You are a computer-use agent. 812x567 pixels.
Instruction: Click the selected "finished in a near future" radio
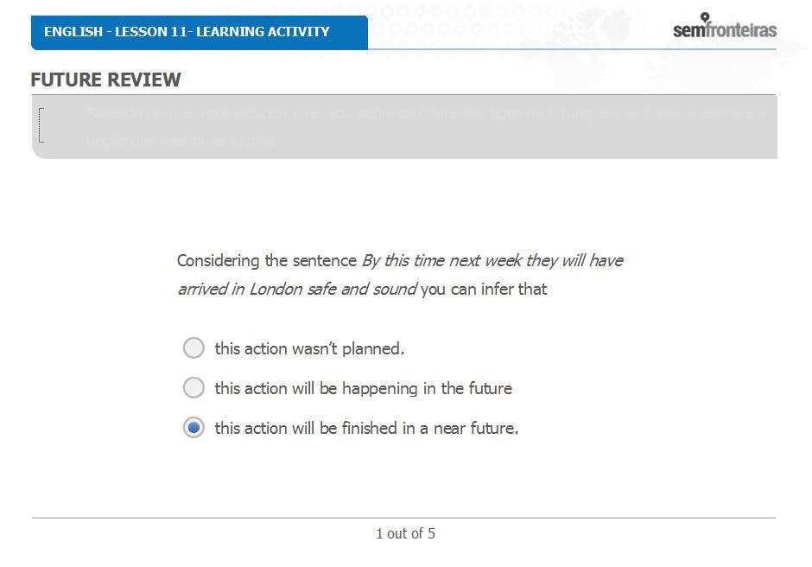[193, 428]
